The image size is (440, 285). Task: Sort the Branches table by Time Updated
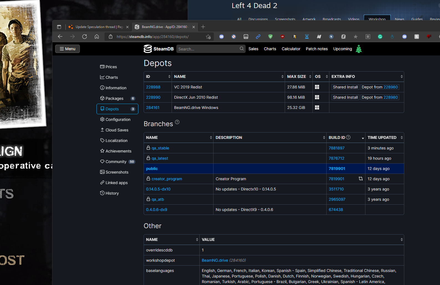pyautogui.click(x=385, y=138)
